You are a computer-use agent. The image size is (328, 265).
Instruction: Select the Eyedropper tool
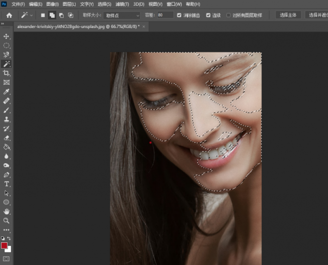click(7, 92)
